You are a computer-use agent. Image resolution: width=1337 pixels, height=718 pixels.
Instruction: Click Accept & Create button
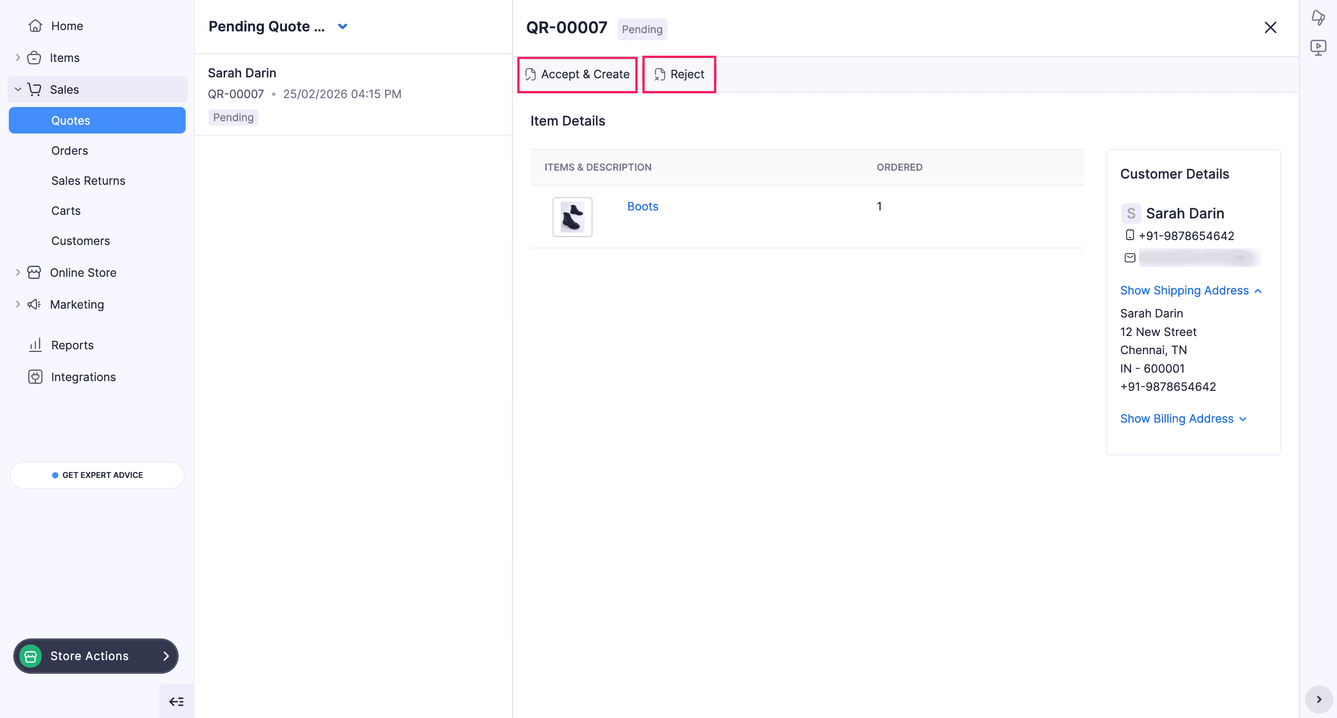[577, 74]
